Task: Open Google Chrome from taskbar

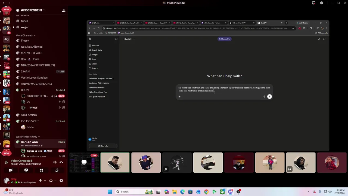Action: 206,192
